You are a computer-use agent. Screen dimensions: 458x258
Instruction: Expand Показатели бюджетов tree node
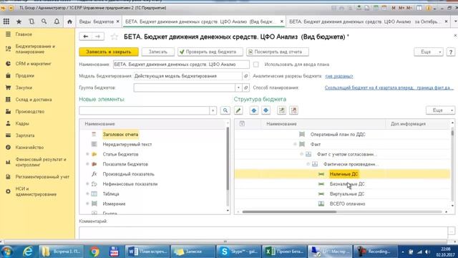tap(87, 164)
